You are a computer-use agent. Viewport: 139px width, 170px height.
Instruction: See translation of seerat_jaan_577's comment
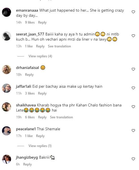click(59, 46)
